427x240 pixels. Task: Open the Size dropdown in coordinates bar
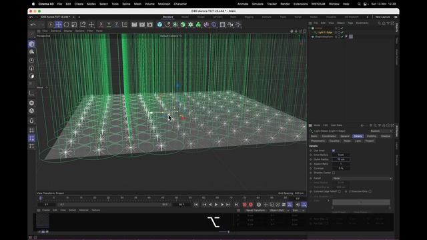[x=298, y=211]
